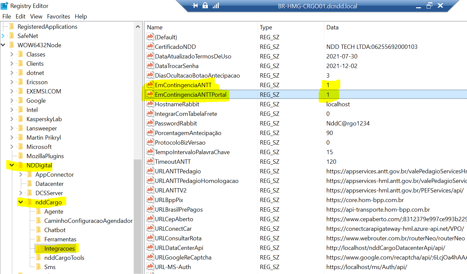Select the Chatbot key in the tree
The height and width of the screenshot is (274, 467).
coord(55,230)
